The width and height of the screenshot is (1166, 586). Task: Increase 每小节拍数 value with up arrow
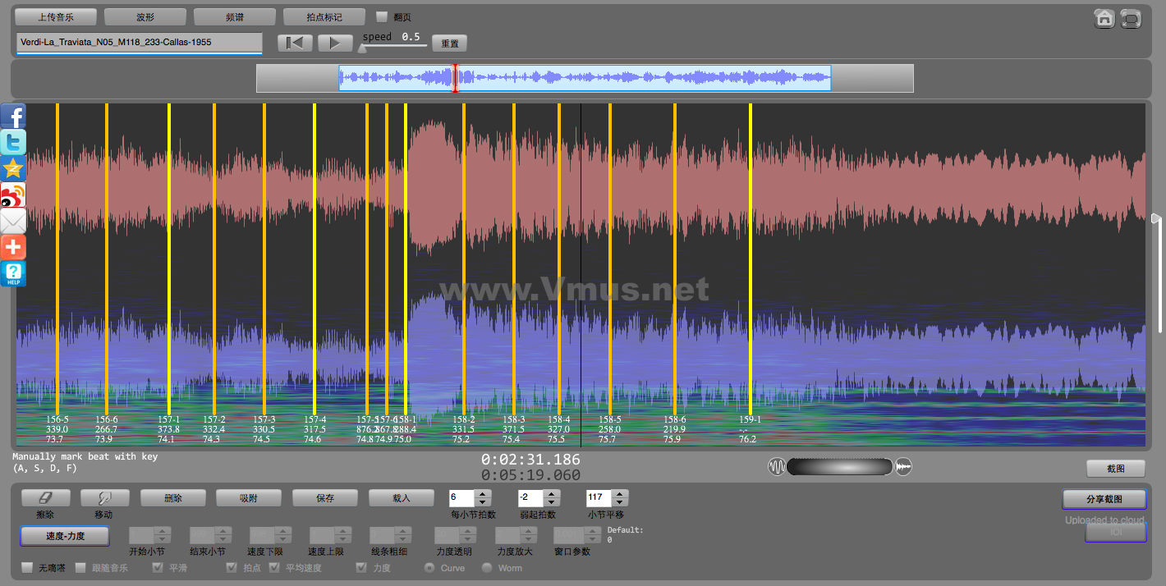tap(483, 493)
